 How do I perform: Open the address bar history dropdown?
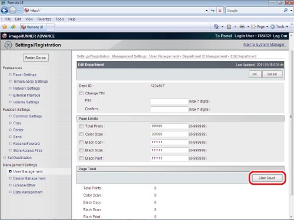[x=206, y=11]
